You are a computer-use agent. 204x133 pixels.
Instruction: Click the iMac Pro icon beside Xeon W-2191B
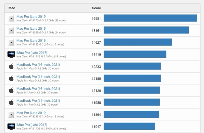pos(11,54)
